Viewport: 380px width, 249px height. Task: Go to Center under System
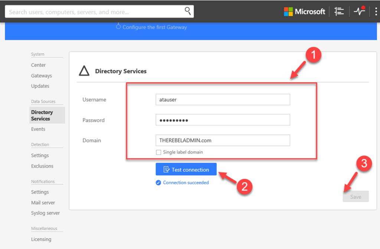pyautogui.click(x=38, y=65)
